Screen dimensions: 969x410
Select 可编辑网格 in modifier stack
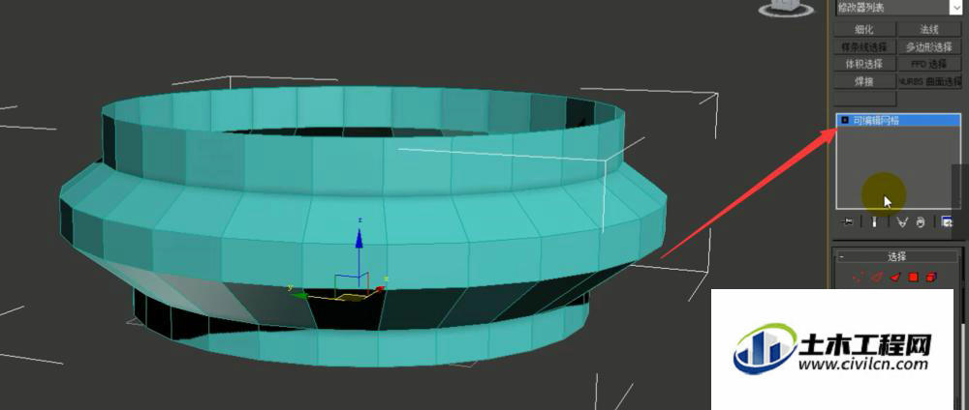898,120
